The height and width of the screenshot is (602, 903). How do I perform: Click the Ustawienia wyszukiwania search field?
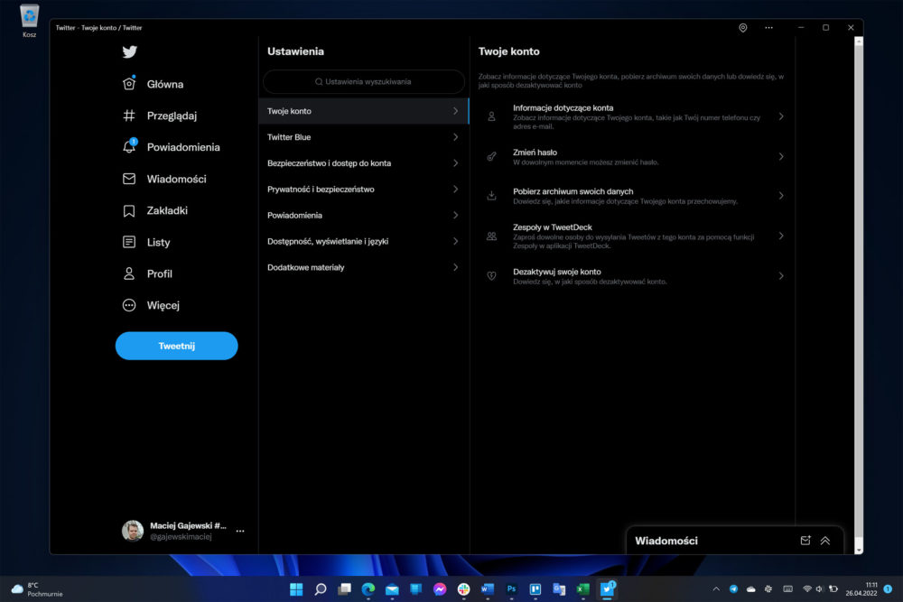tap(364, 82)
